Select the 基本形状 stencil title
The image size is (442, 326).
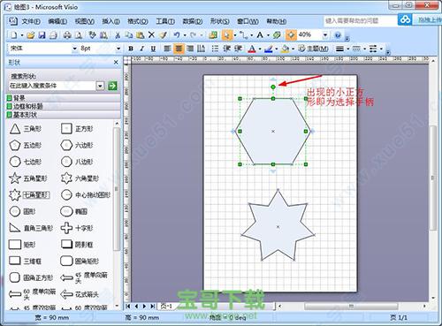pos(63,114)
